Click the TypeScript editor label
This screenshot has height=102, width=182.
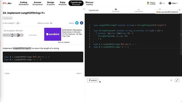(x=94, y=10)
